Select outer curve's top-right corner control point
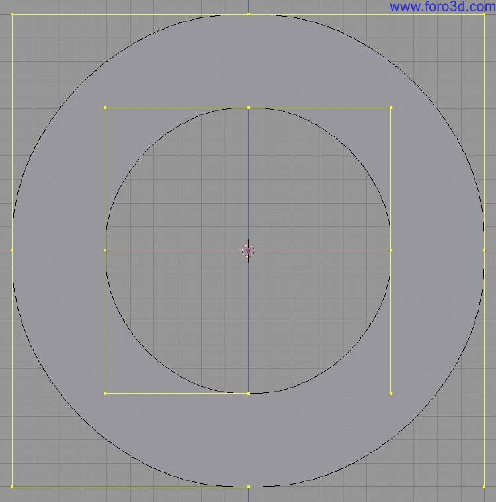Viewport: 496px width, 502px height. point(484,14)
